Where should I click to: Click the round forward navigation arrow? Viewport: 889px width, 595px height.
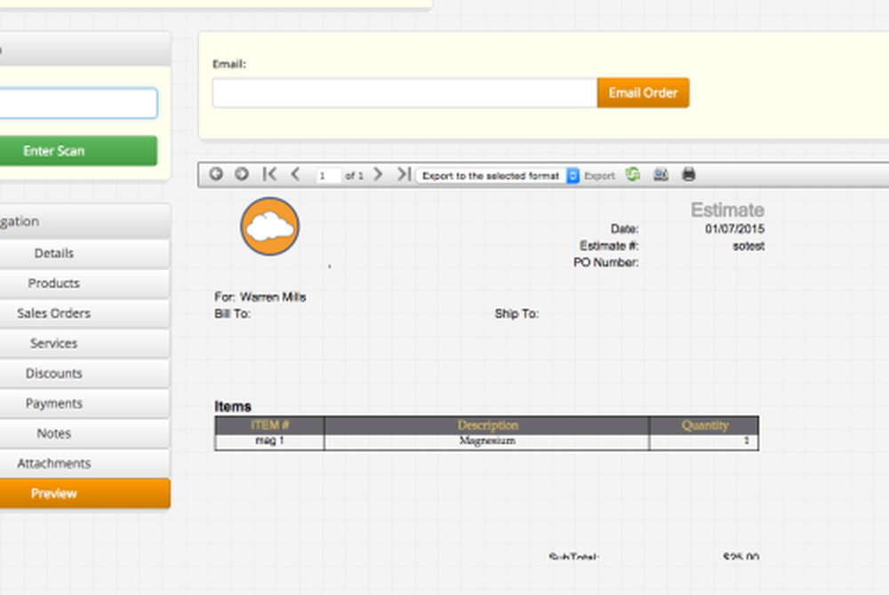241,175
